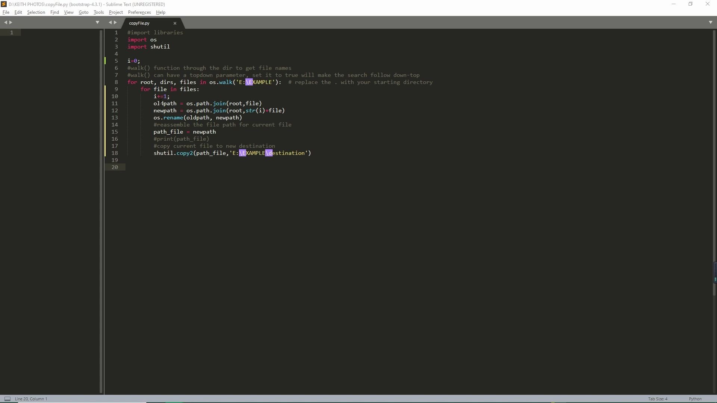Image resolution: width=717 pixels, height=403 pixels.
Task: Open the Goto menu
Action: 83,12
